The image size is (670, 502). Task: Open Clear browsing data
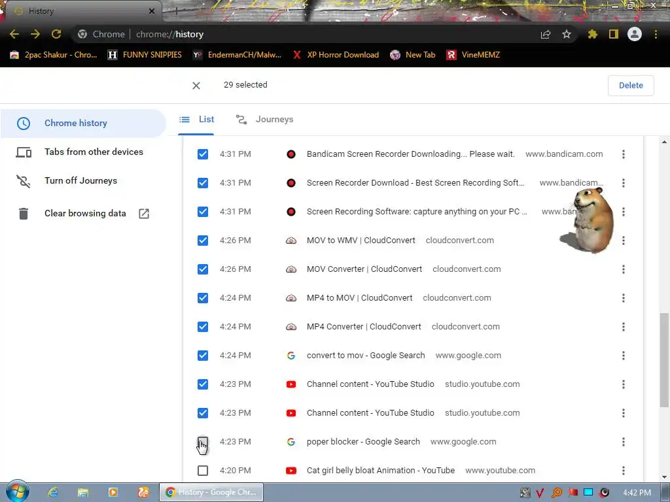click(83, 214)
